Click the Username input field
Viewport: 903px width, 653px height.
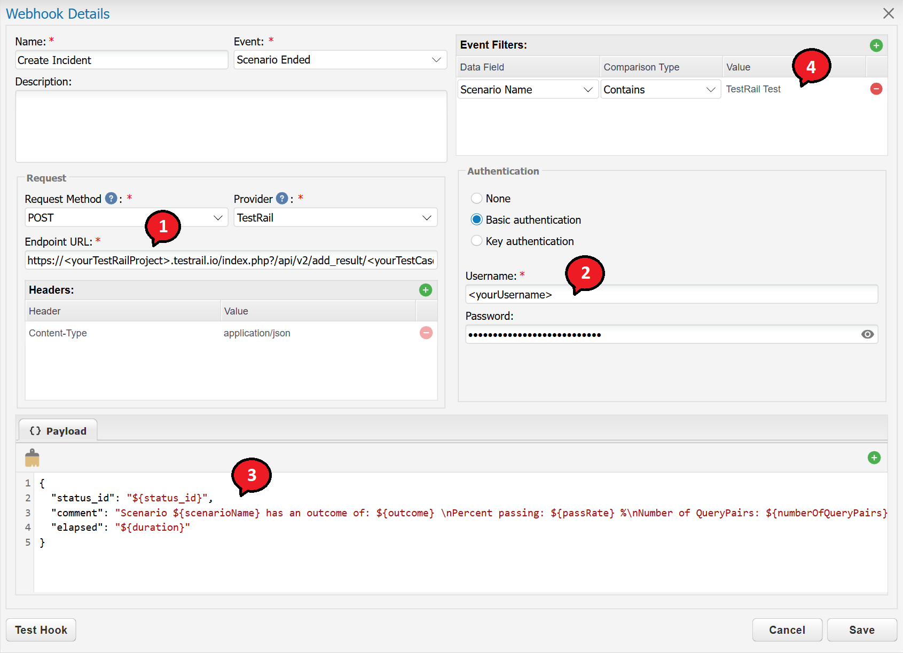point(672,294)
